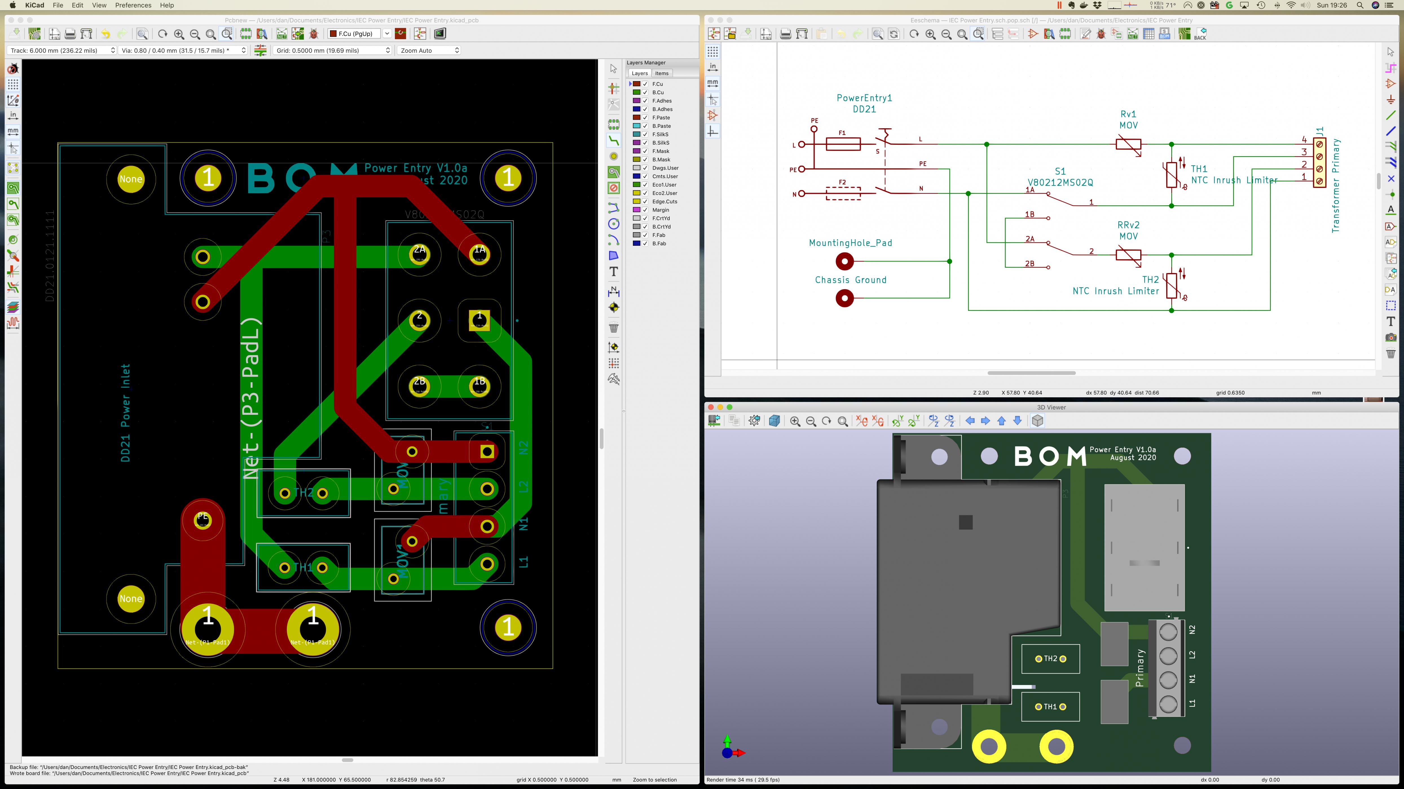Open the Grid size dropdown

[333, 50]
